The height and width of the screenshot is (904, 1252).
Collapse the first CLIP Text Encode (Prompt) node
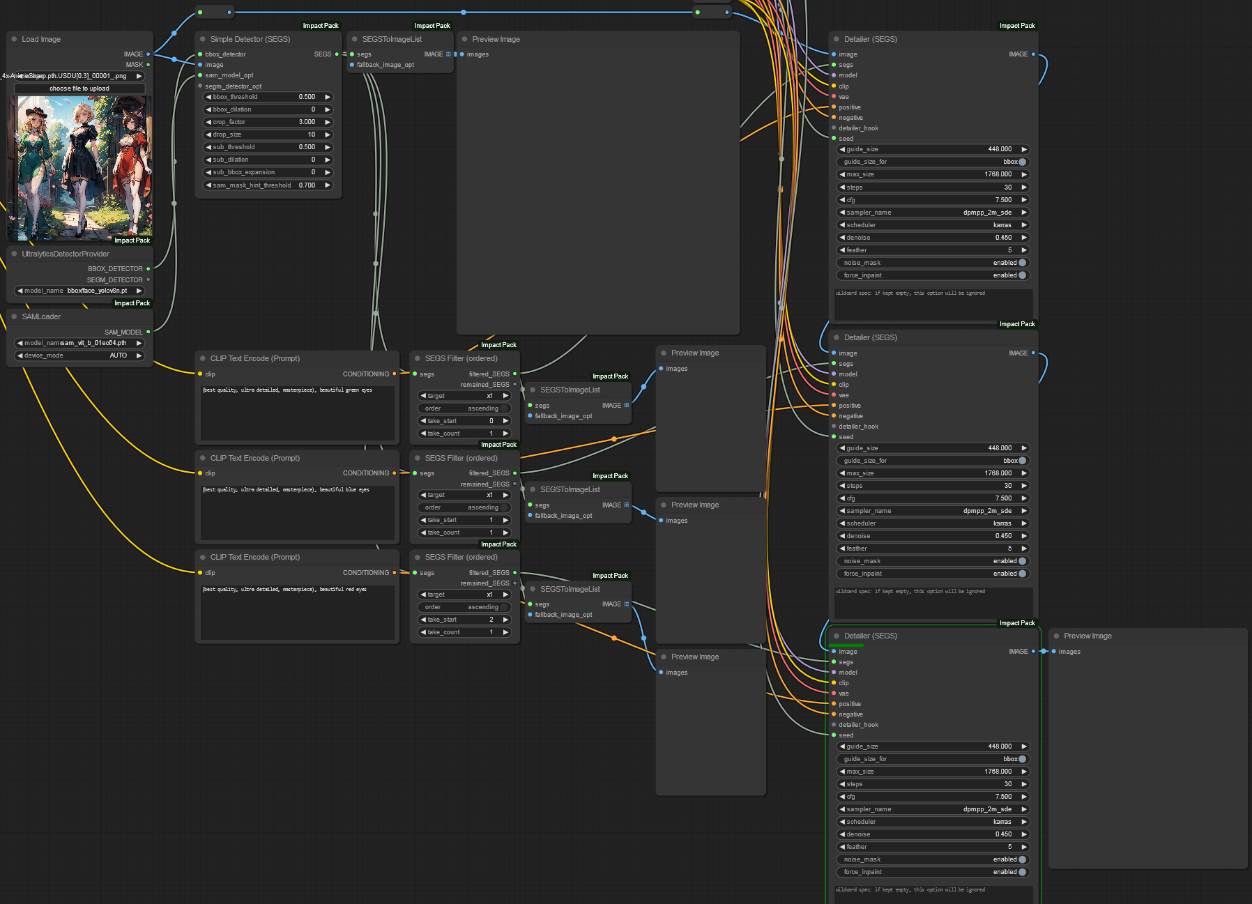[x=203, y=358]
